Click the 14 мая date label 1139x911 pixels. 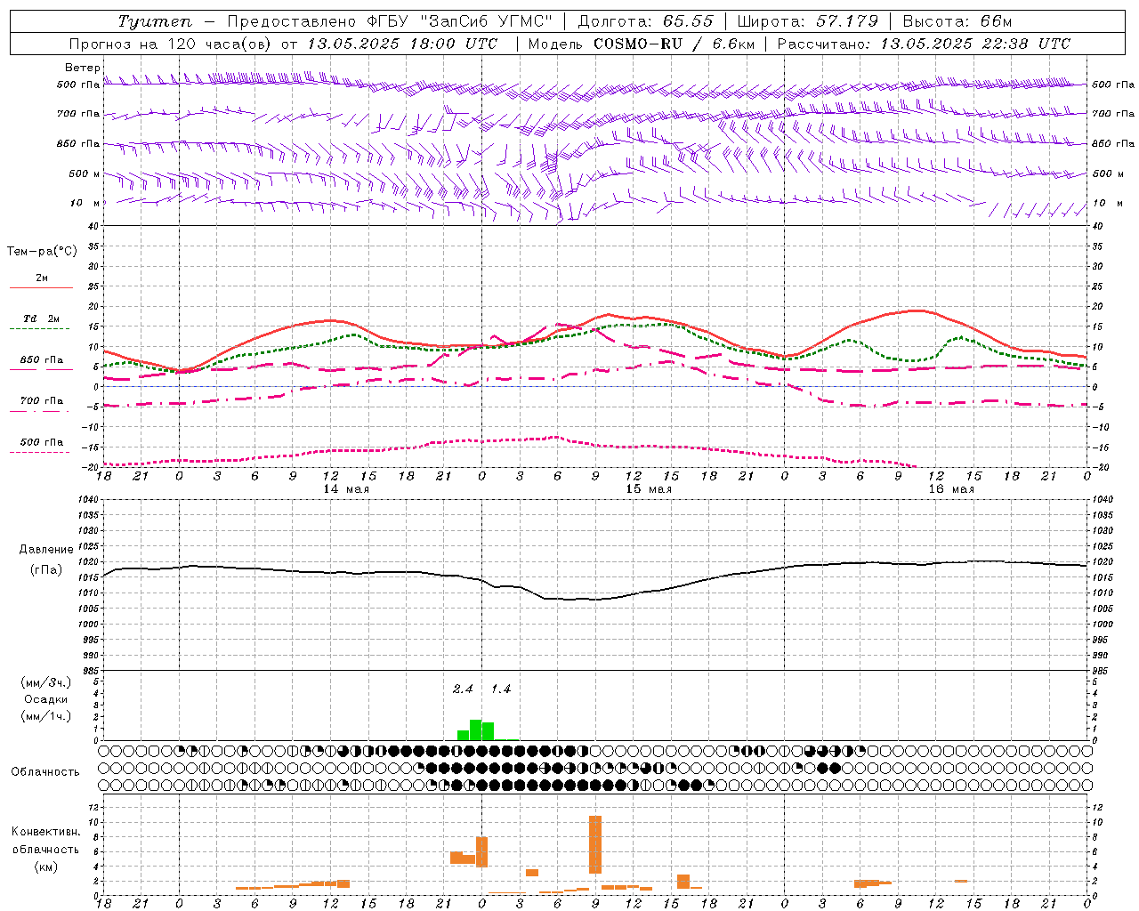(x=345, y=489)
